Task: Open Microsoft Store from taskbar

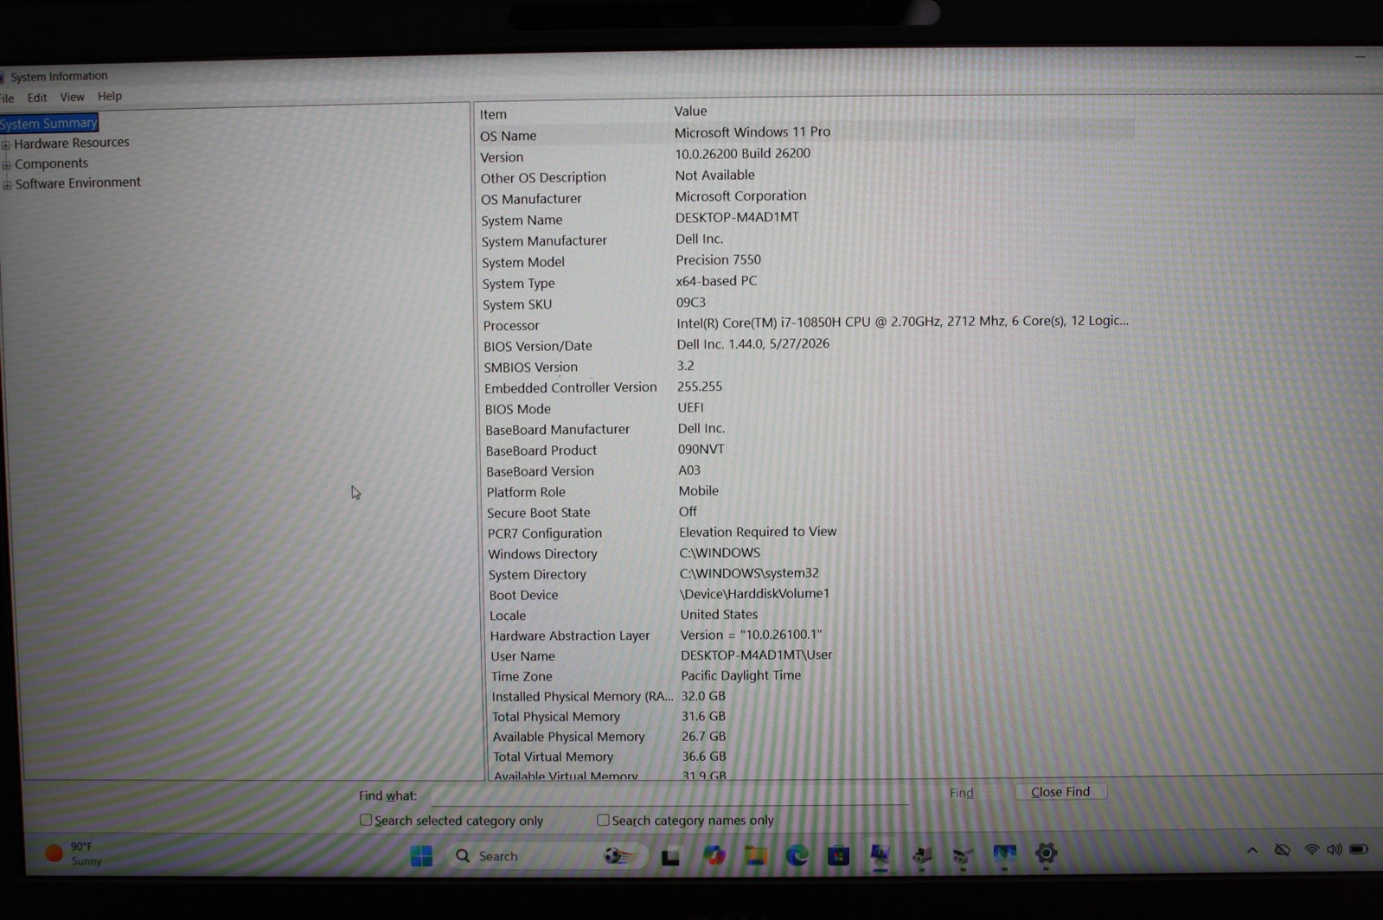Action: click(x=838, y=856)
